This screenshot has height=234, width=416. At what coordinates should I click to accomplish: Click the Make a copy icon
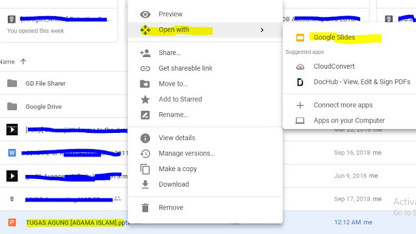pyautogui.click(x=145, y=169)
